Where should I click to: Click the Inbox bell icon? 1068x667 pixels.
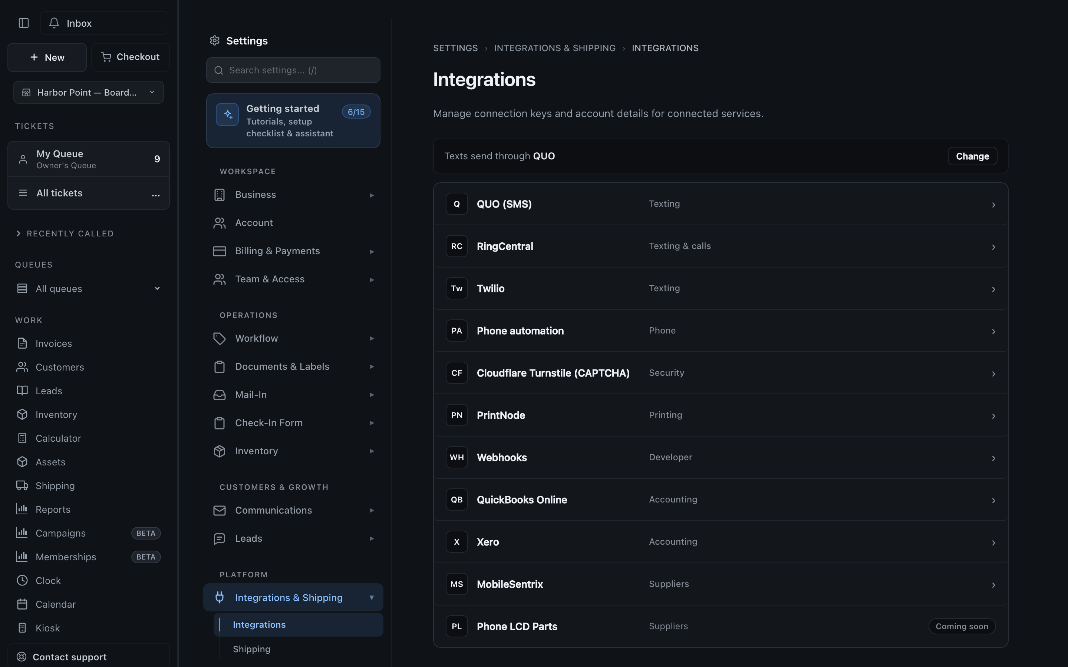coord(54,23)
